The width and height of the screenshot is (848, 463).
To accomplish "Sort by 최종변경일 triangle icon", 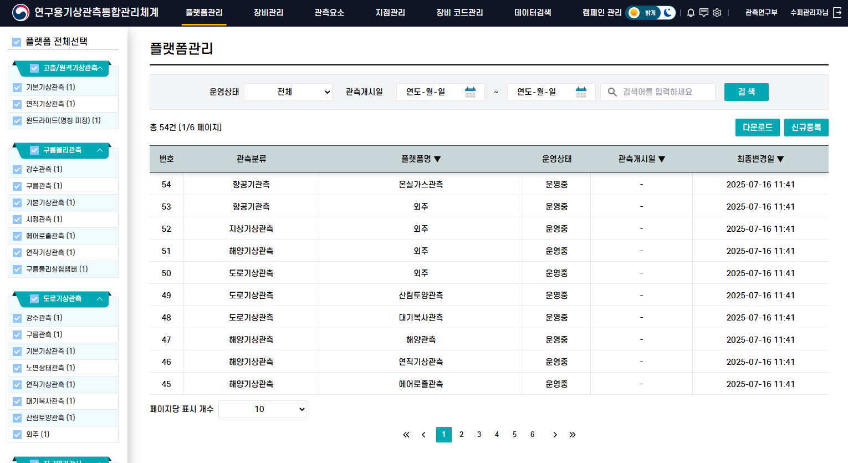I will click(780, 159).
